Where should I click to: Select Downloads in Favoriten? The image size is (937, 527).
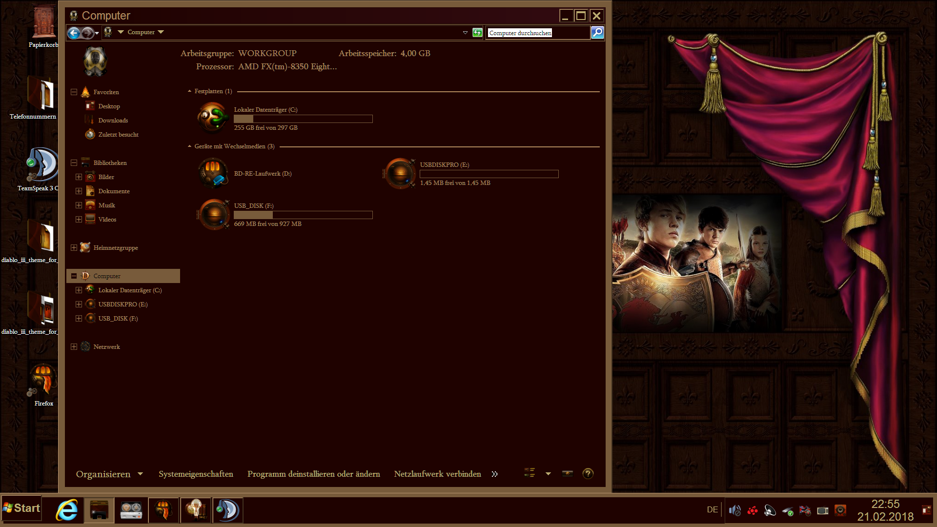(113, 121)
